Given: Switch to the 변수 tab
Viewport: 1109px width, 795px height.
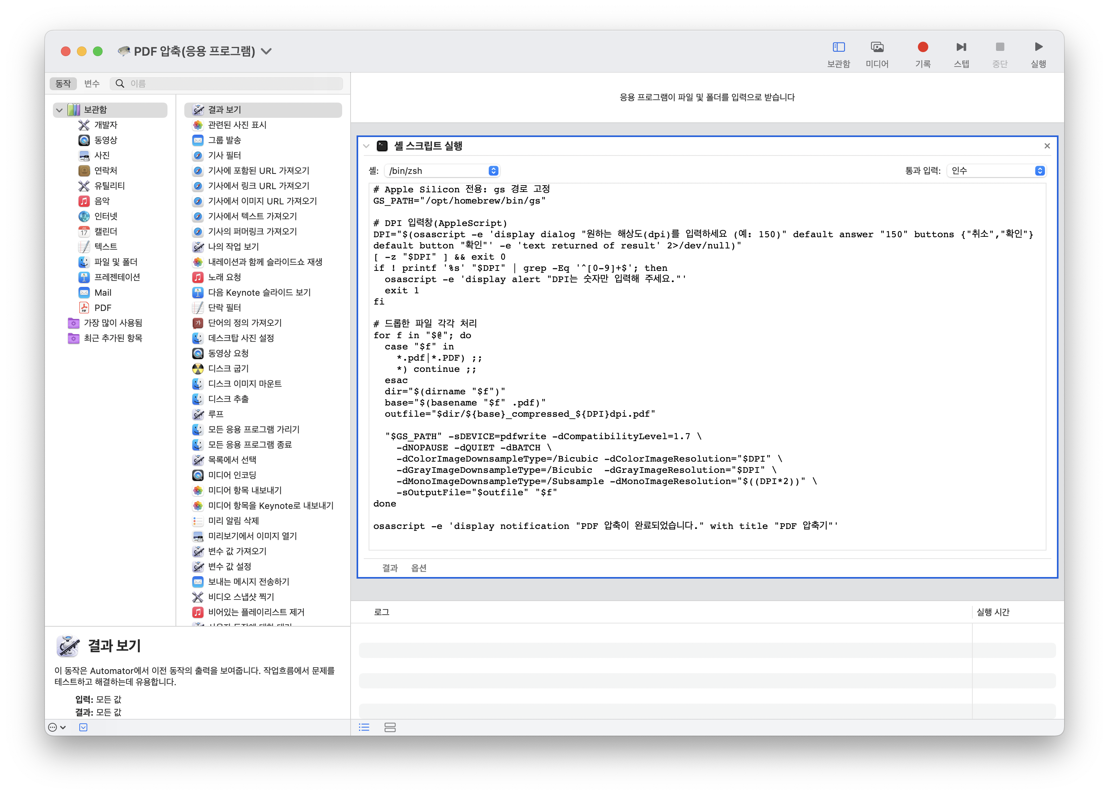Looking at the screenshot, I should point(92,84).
